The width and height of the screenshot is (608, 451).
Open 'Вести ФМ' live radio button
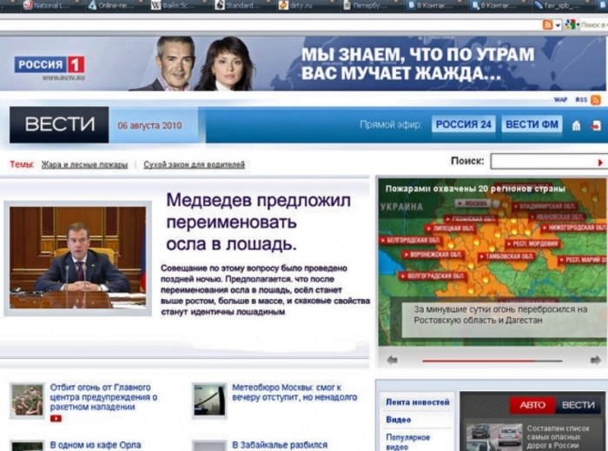click(532, 124)
